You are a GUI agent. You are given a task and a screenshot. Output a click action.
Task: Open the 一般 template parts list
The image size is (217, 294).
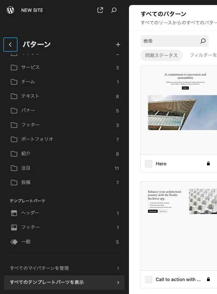click(64, 242)
